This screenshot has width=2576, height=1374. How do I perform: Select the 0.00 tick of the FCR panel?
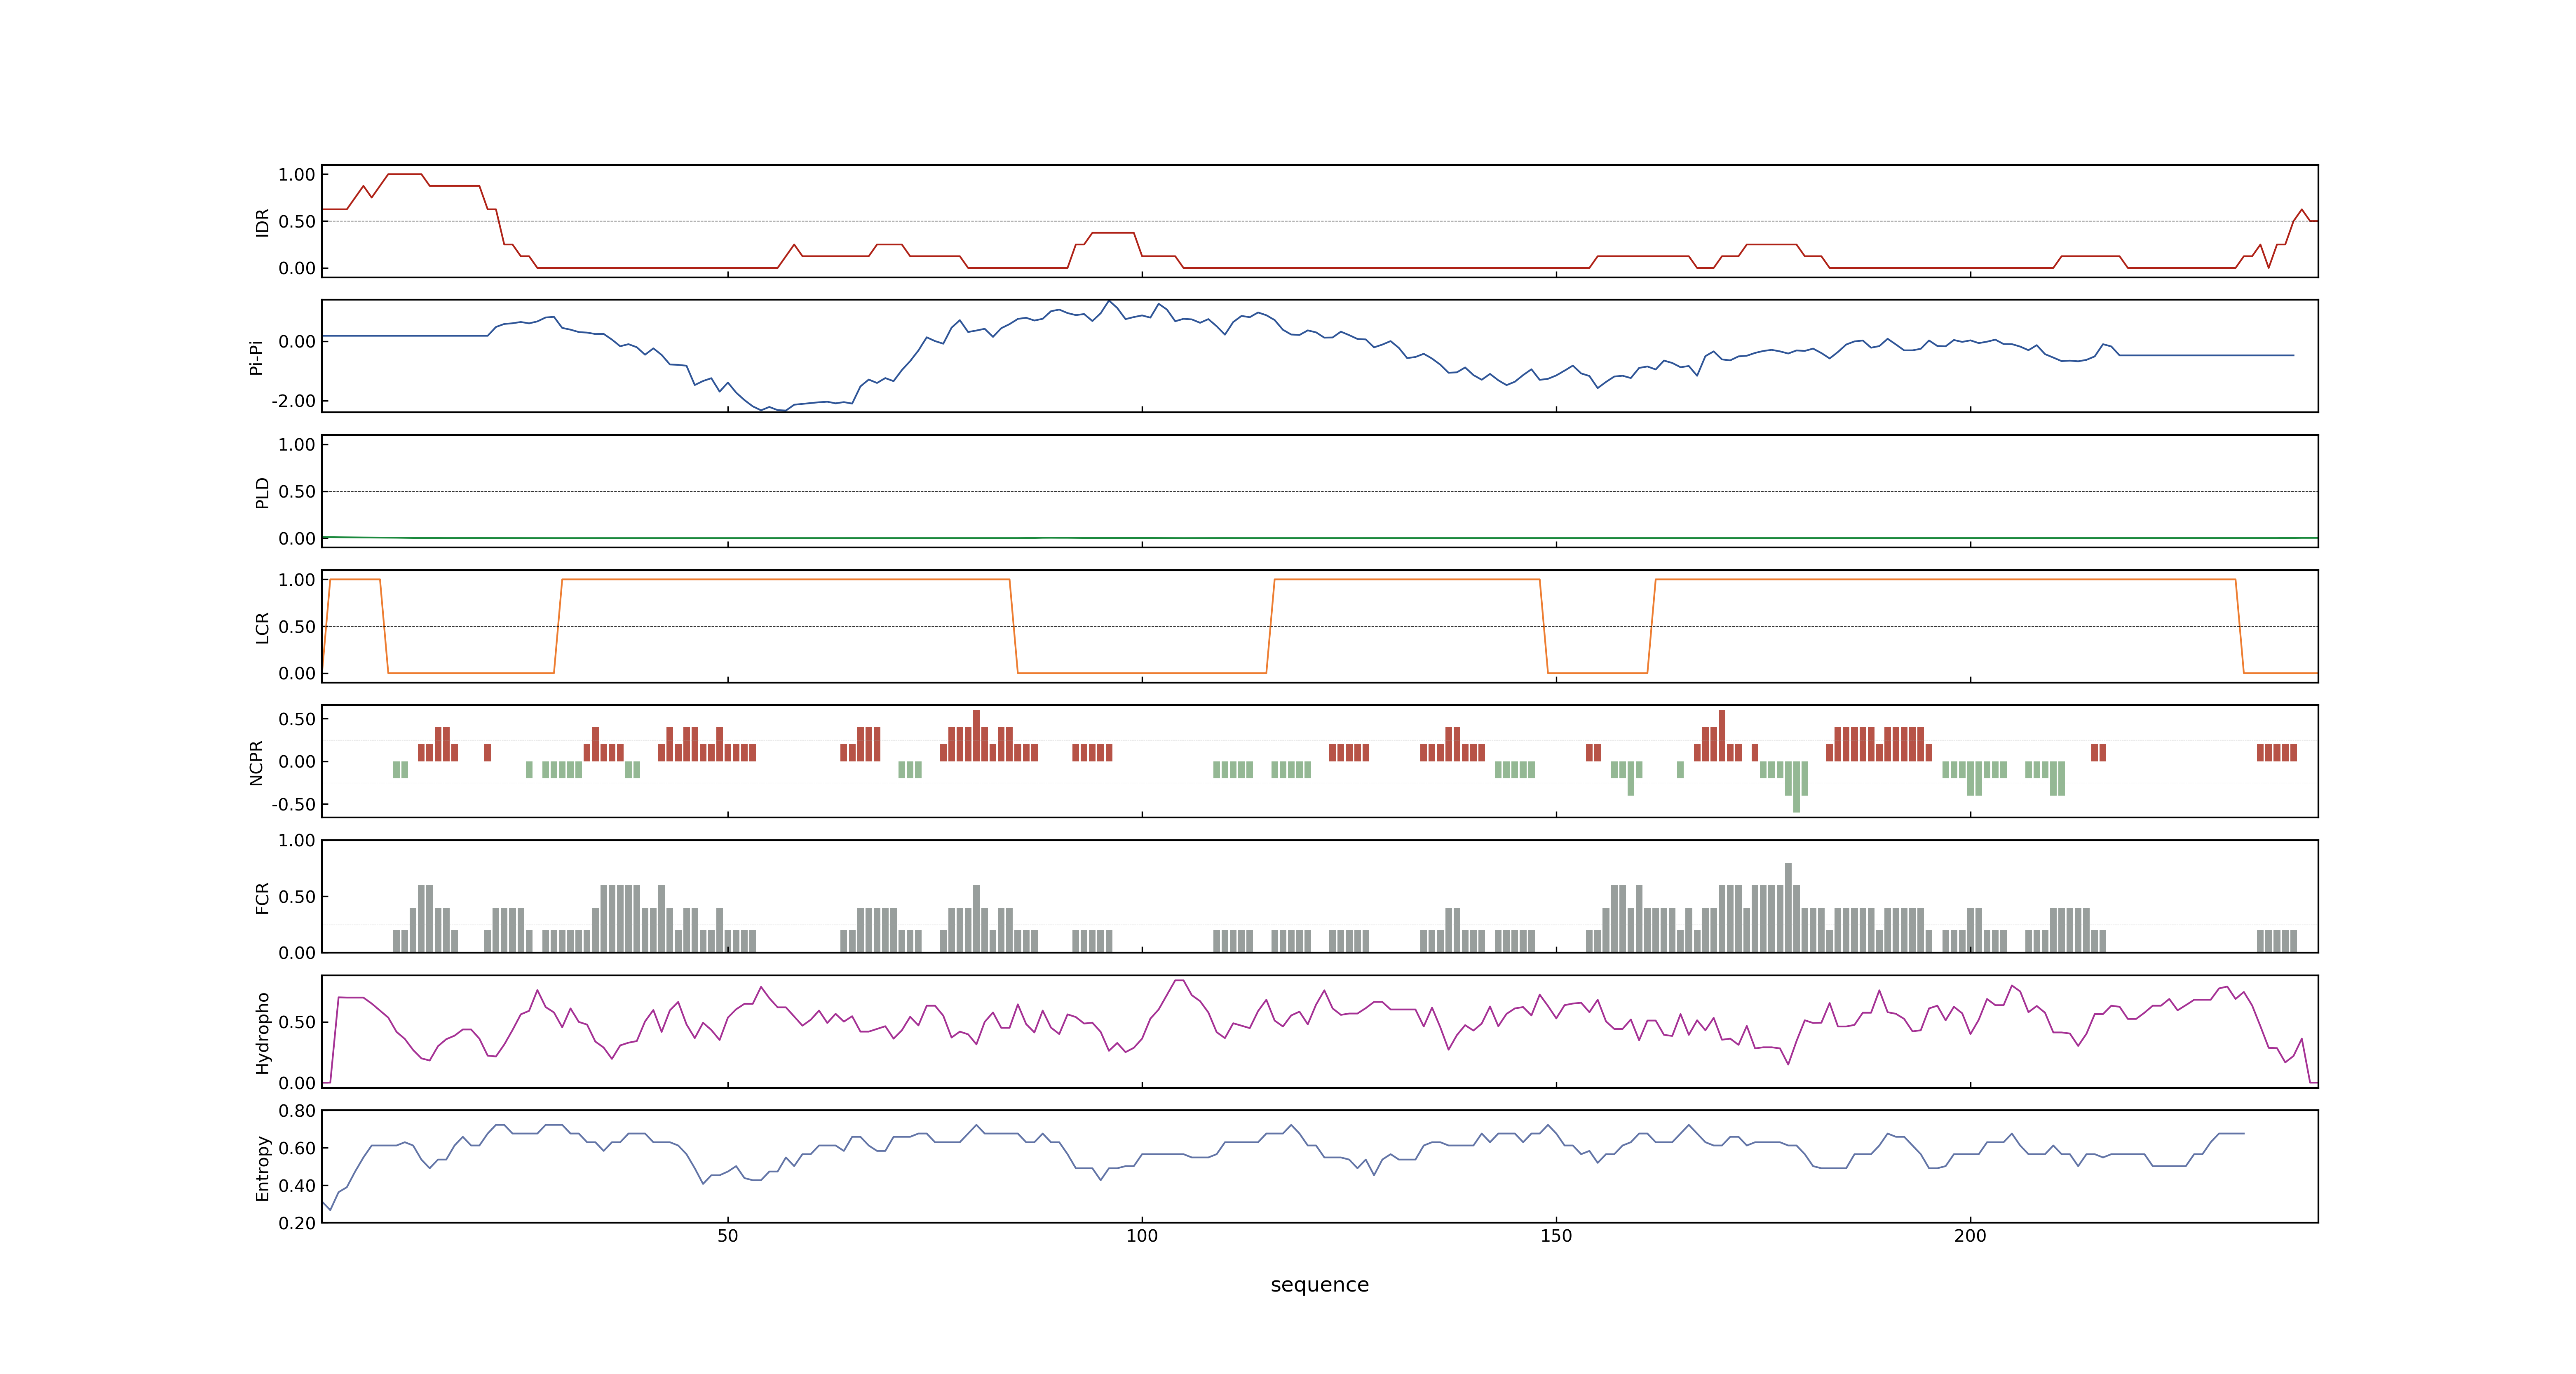297,953
